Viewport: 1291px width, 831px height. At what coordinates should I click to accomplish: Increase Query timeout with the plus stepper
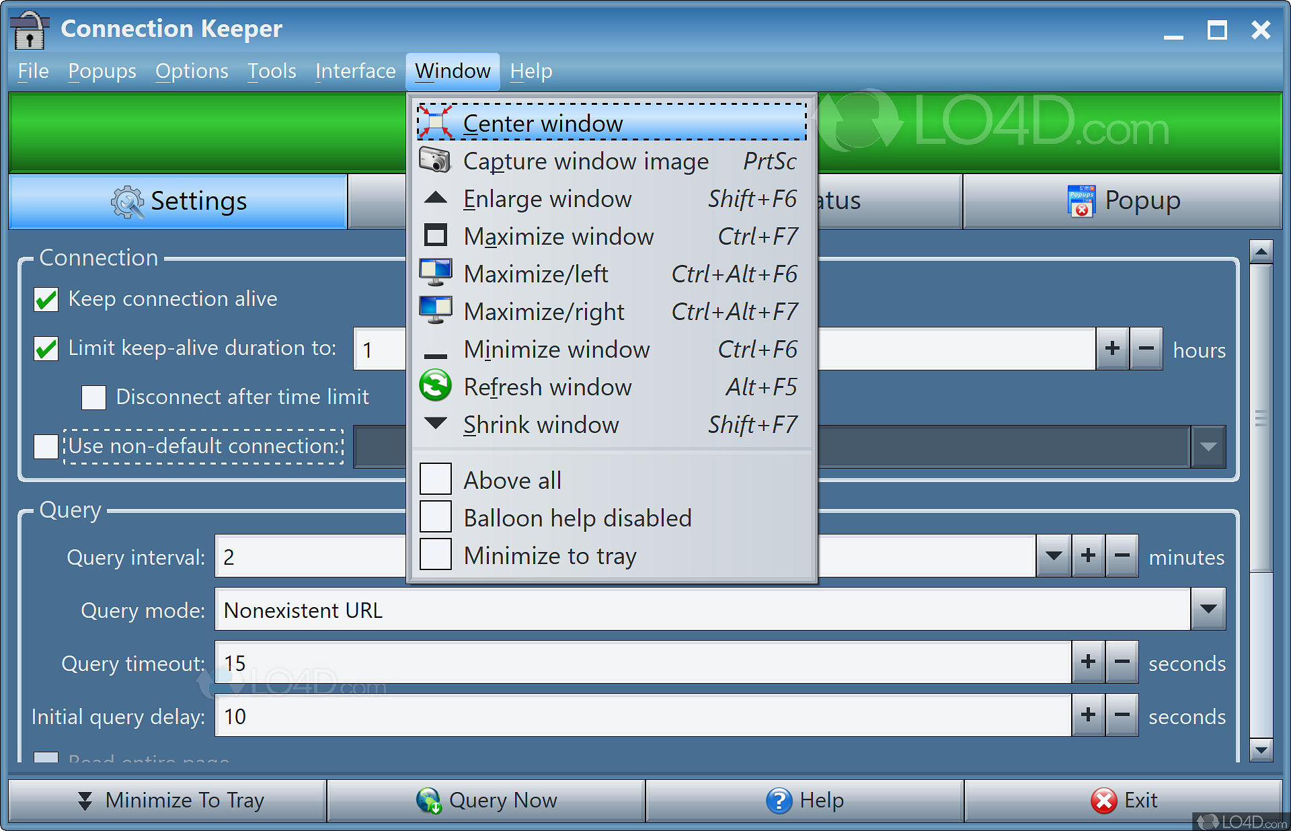point(1087,662)
